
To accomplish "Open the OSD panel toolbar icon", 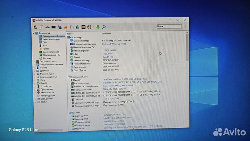I will click(83, 27).
